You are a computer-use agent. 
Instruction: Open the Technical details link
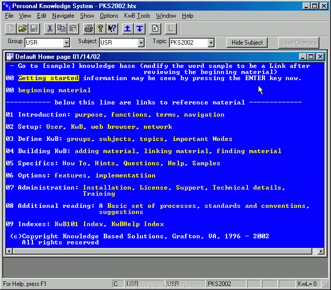coord(247,188)
